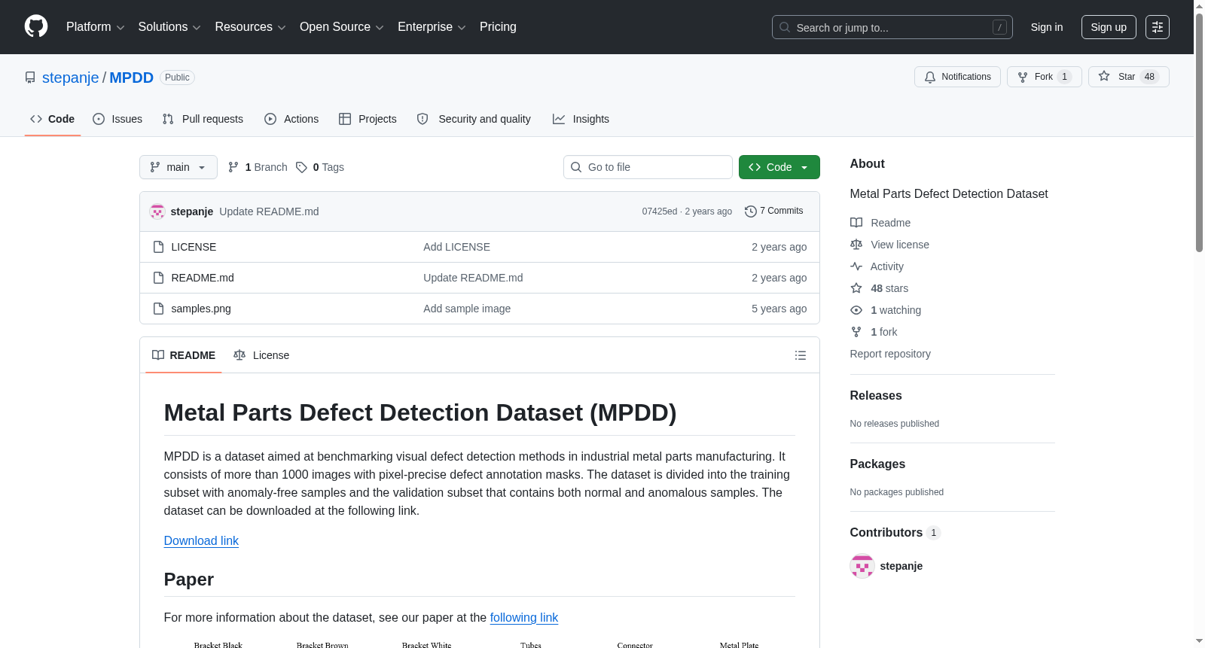Click the Sign up button
The width and height of the screenshot is (1205, 648).
click(x=1109, y=27)
